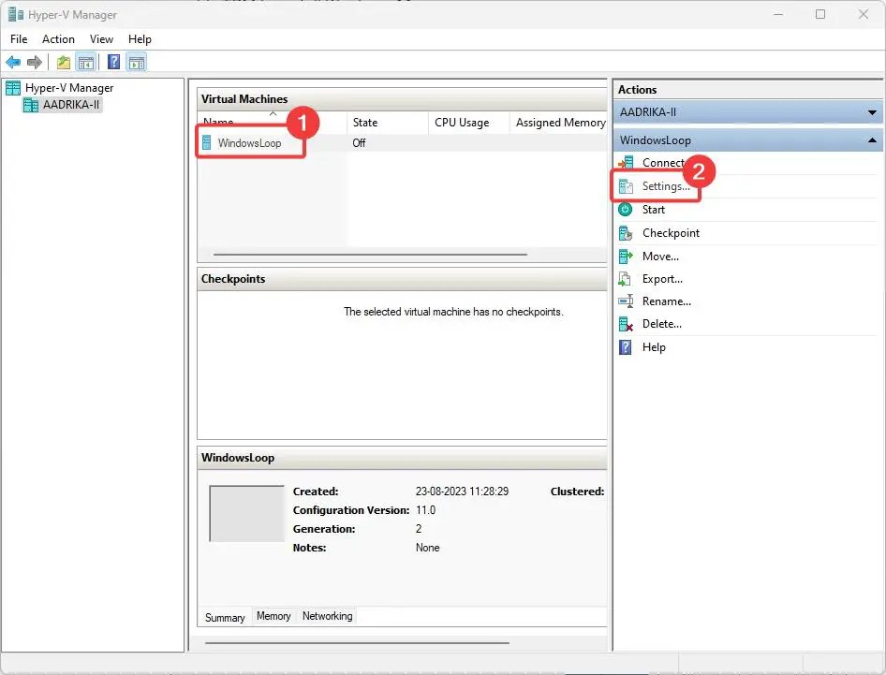
Task: Click the Off state cell
Action: point(359,143)
